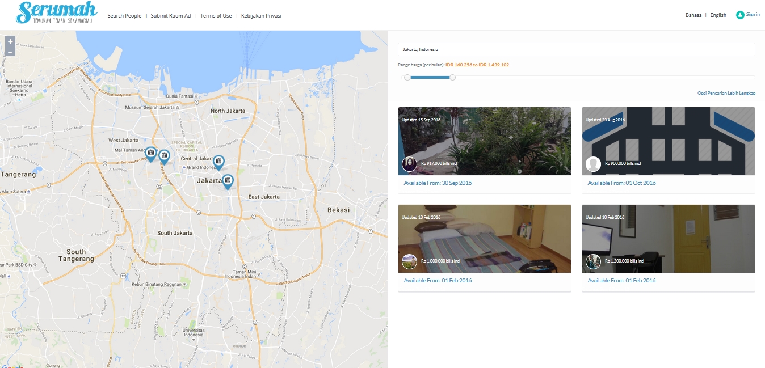765x368 pixels.
Task: Click Tangerang label on map
Action: click(18, 175)
